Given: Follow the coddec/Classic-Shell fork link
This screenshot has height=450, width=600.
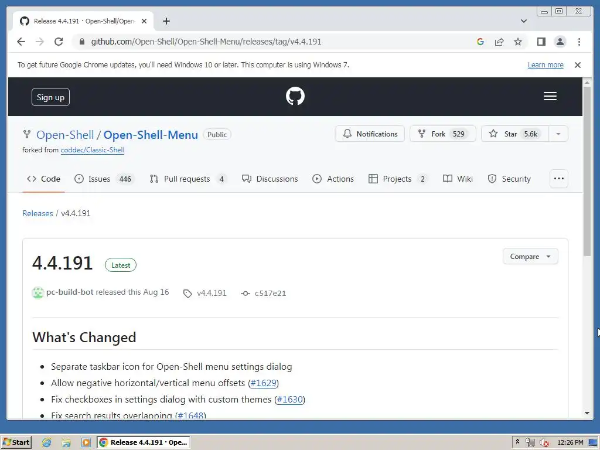Looking at the screenshot, I should tap(93, 150).
